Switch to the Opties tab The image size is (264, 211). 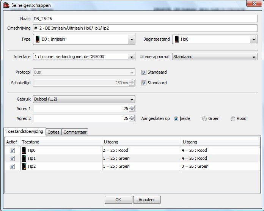(x=53, y=132)
